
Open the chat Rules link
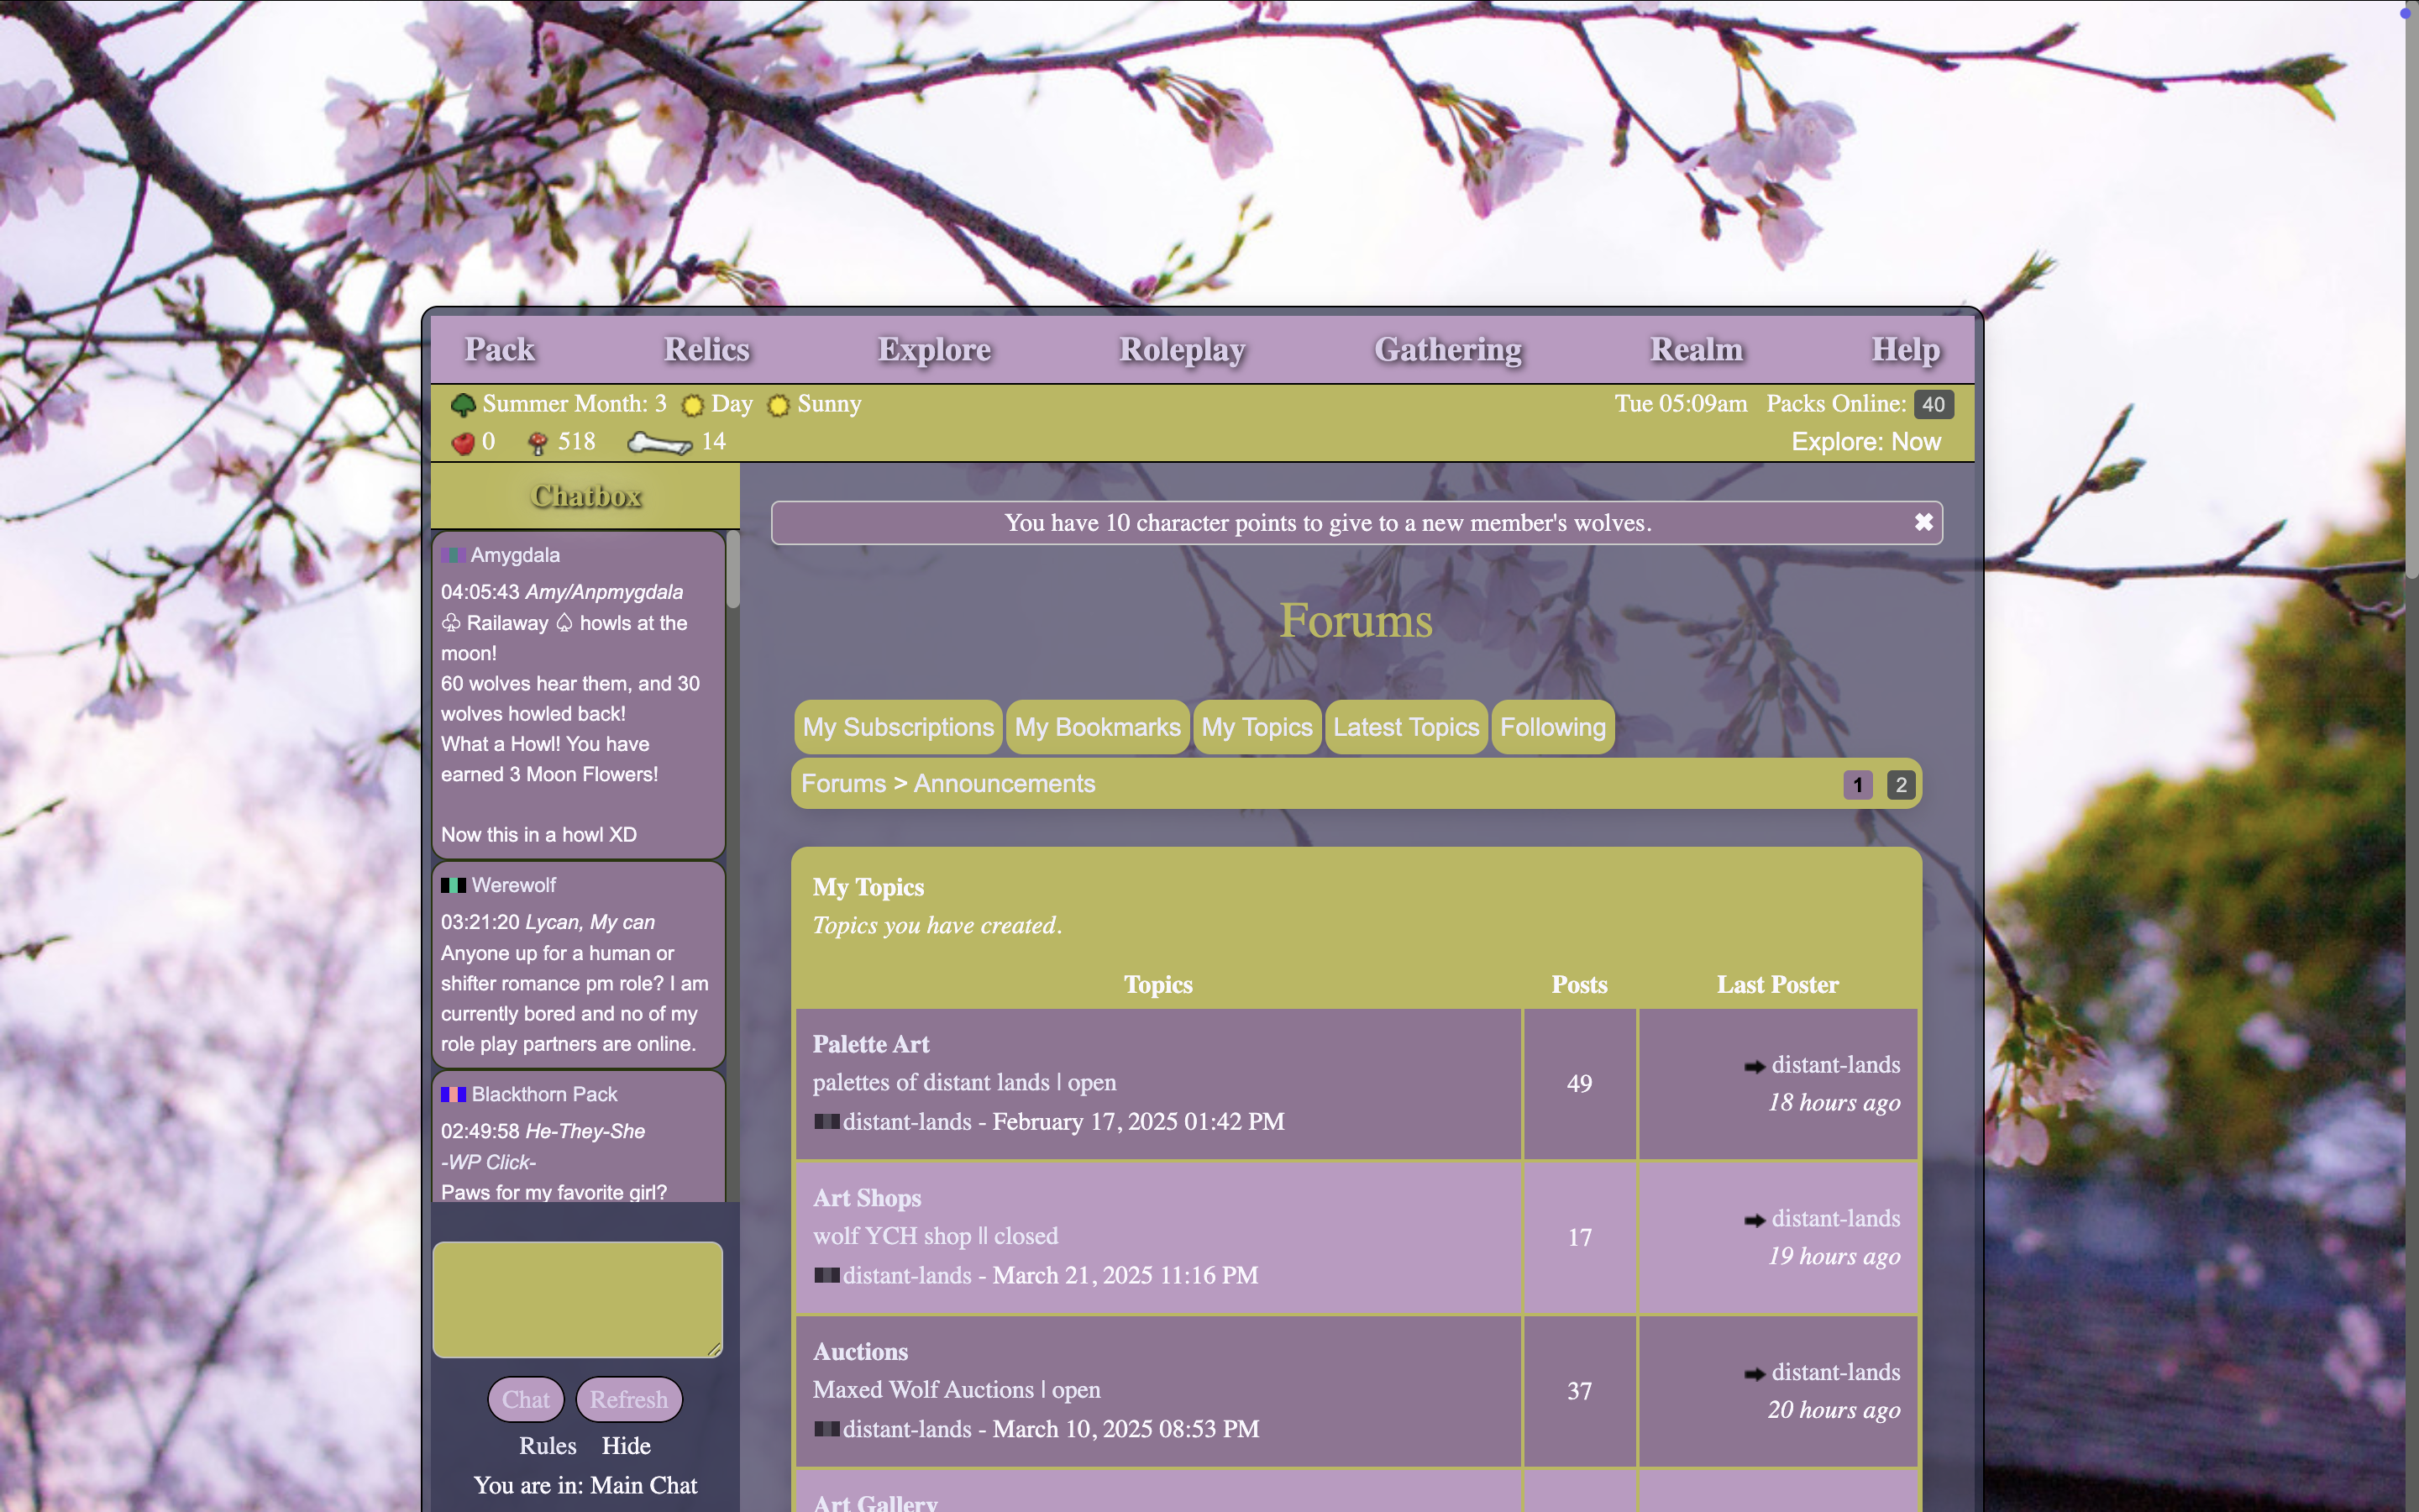pos(548,1446)
